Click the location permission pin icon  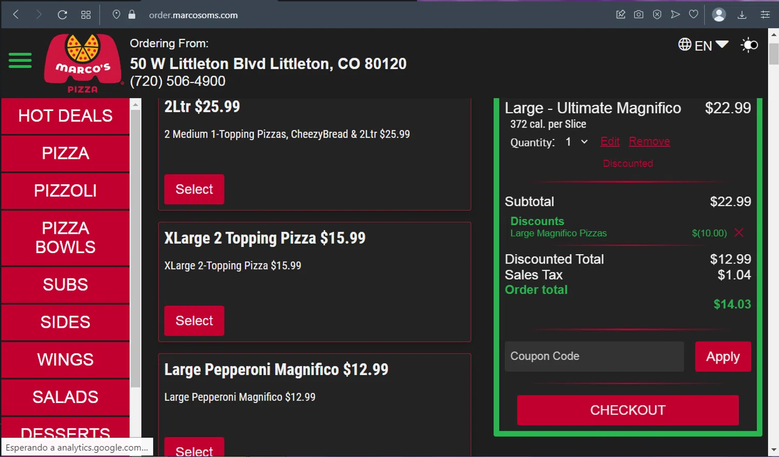(116, 15)
